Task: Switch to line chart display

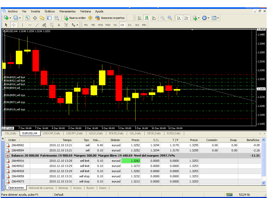Action: (x=154, y=18)
